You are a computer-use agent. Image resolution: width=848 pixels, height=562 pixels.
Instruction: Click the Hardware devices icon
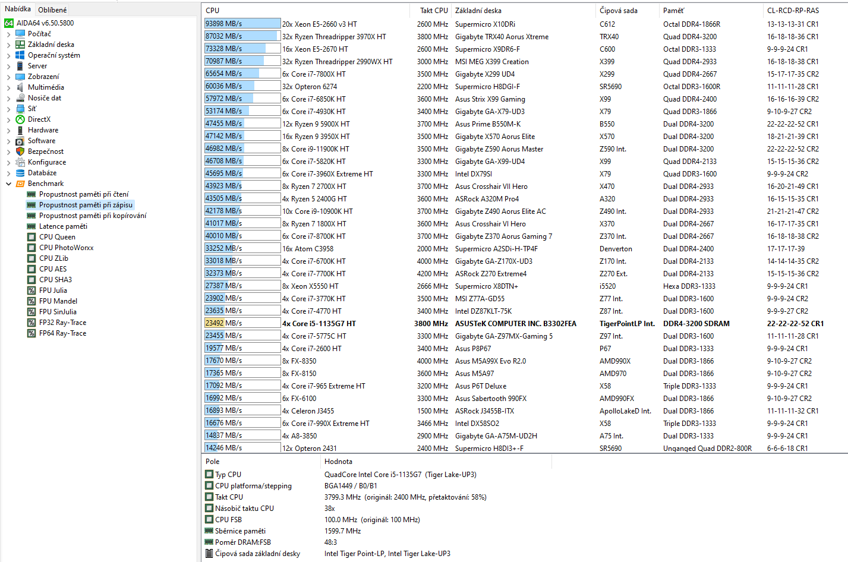pyautogui.click(x=20, y=130)
